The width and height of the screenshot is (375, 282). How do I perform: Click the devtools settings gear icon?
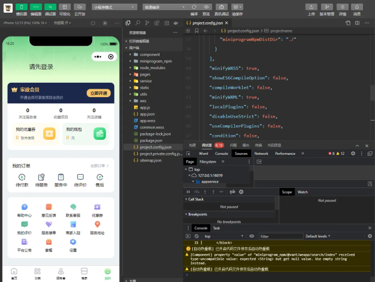[x=353, y=154]
